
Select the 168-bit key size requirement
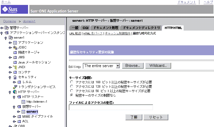coord(71,82)
